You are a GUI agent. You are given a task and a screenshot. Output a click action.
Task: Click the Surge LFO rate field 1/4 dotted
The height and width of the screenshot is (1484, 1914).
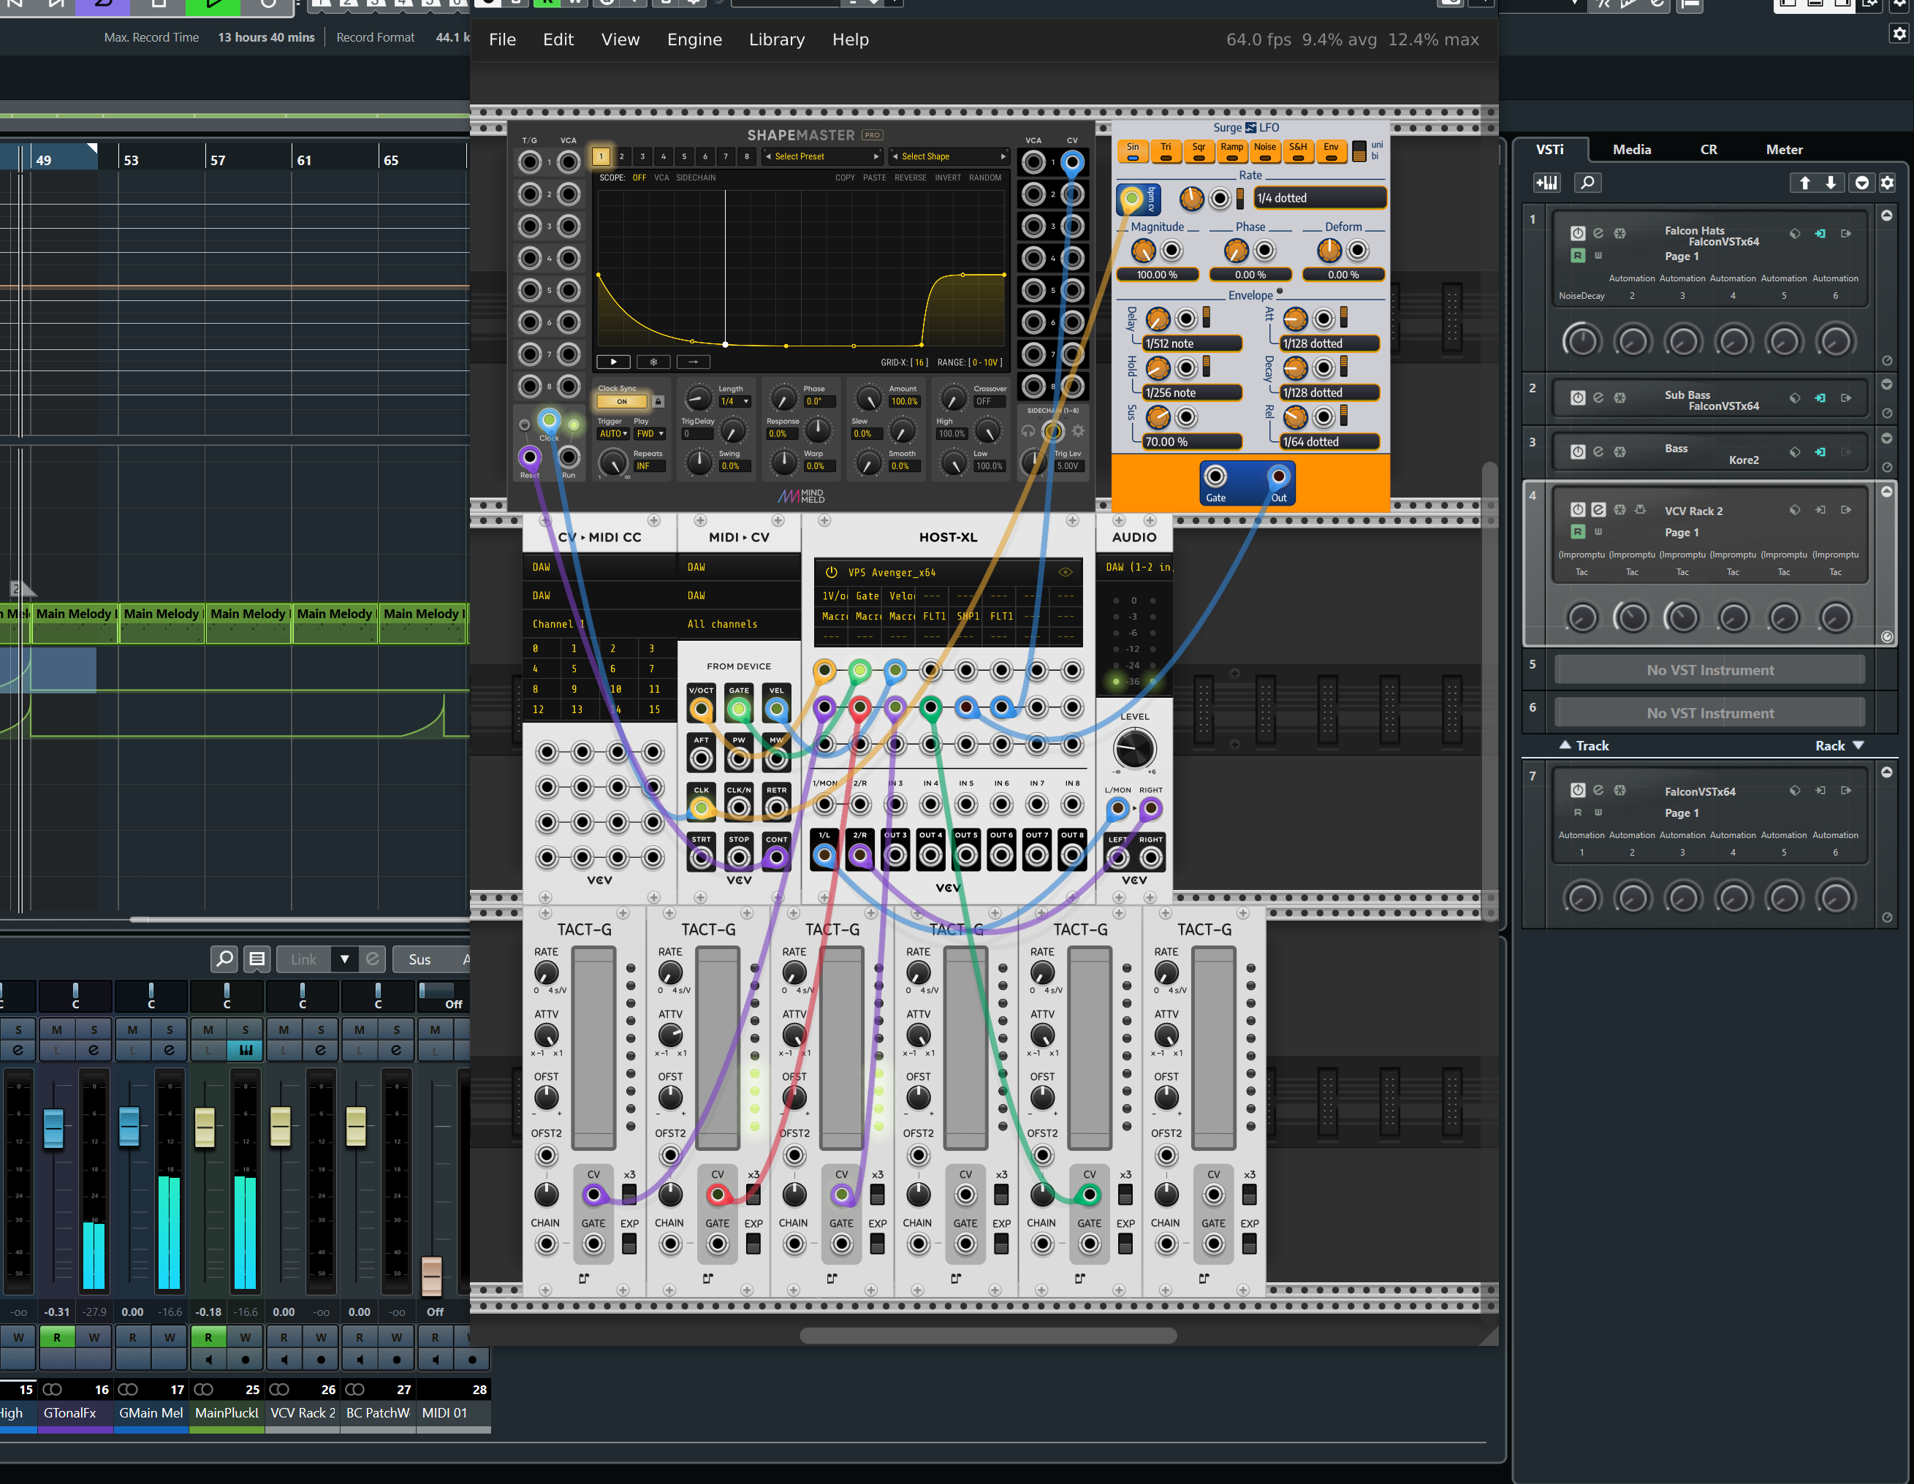coord(1321,198)
